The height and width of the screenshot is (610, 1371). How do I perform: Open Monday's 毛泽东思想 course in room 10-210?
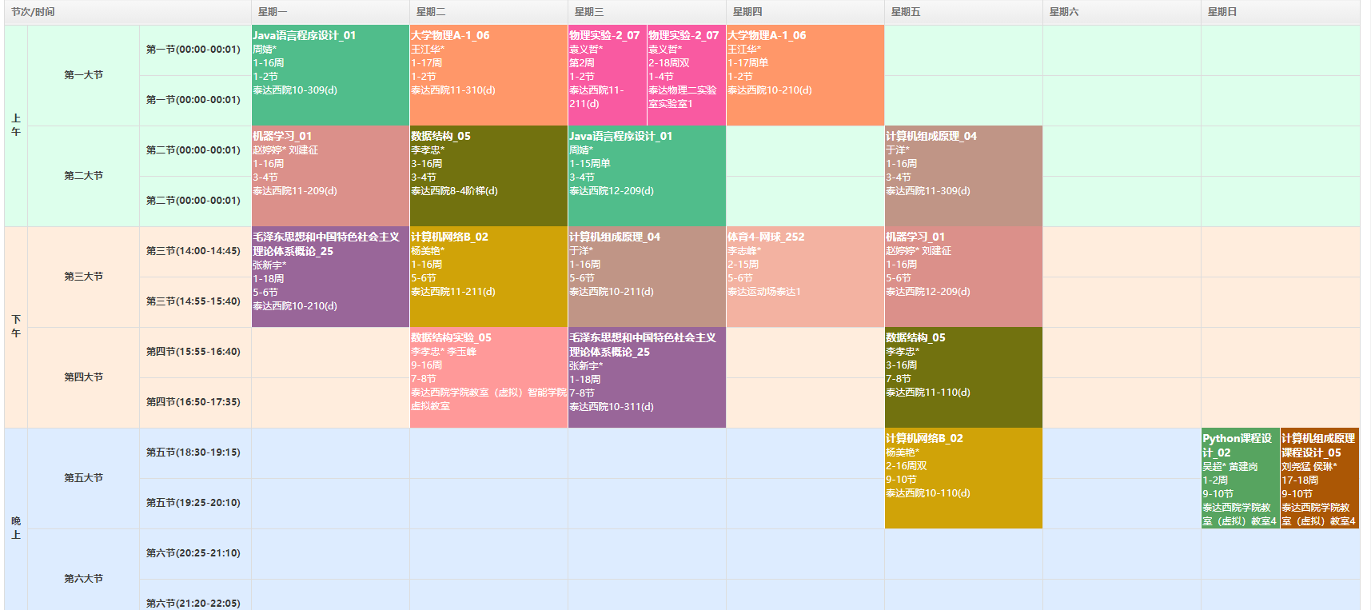point(330,277)
